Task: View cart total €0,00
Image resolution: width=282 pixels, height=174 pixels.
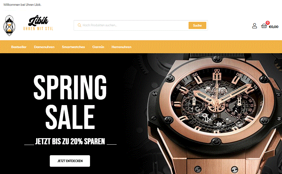Action: pos(273,27)
